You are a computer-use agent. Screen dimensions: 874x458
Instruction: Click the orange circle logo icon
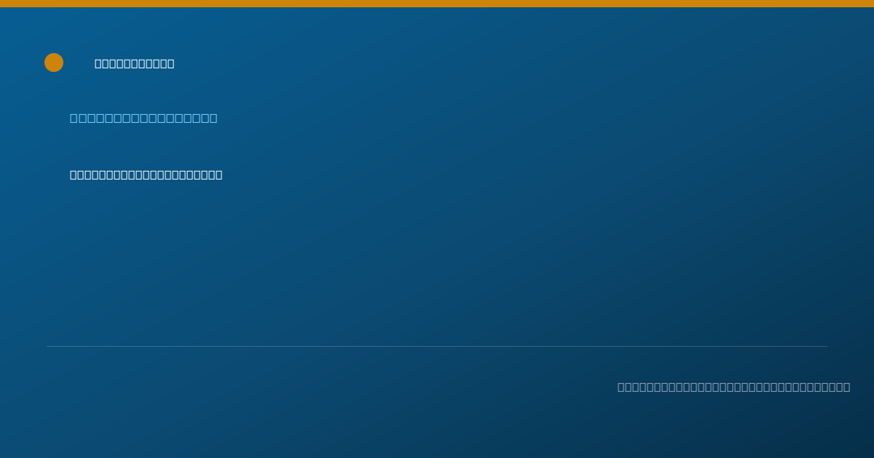pos(54,63)
